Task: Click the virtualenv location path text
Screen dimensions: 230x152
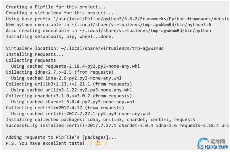Action: (112, 48)
